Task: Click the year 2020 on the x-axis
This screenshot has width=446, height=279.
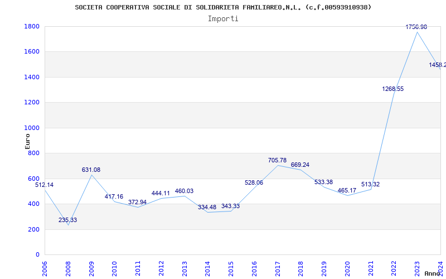Action: [347, 269]
